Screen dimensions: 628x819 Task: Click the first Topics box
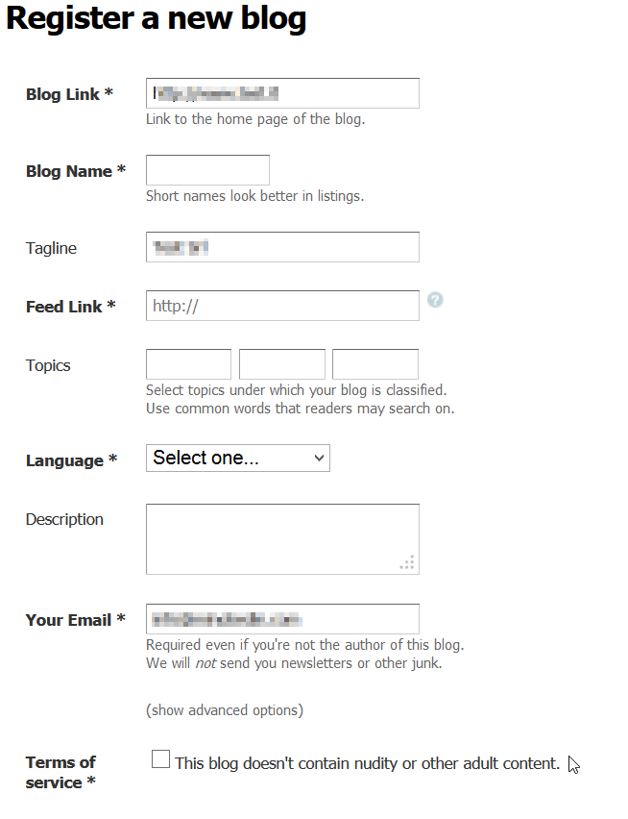coord(188,364)
